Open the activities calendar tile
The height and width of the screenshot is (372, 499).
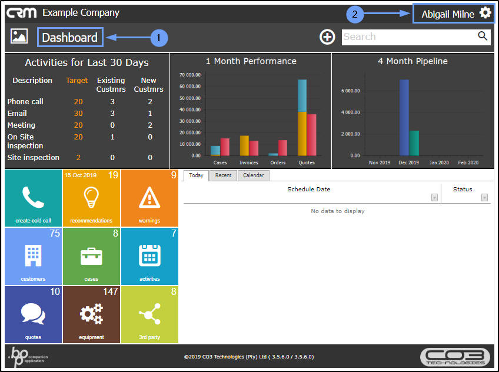point(149,256)
